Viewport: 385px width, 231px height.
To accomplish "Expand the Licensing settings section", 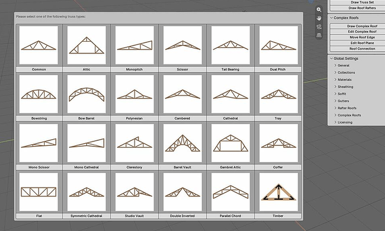I will click(x=335, y=122).
